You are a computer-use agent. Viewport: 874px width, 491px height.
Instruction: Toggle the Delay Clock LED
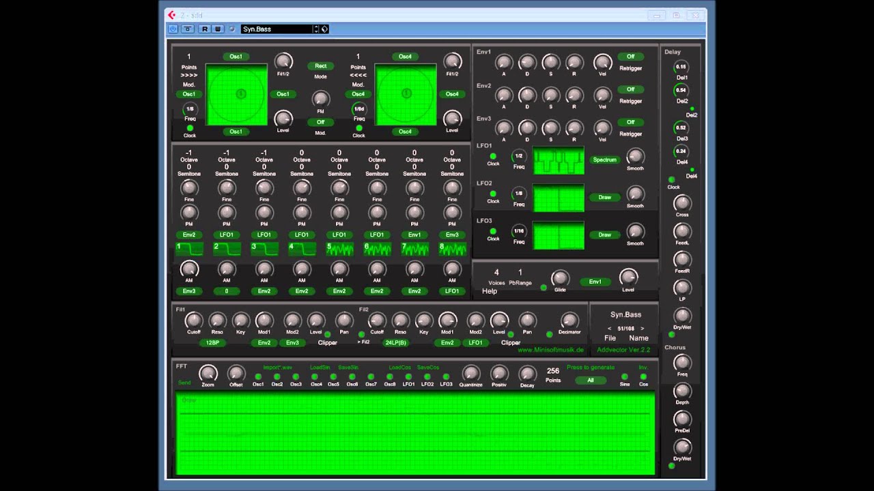pyautogui.click(x=672, y=179)
